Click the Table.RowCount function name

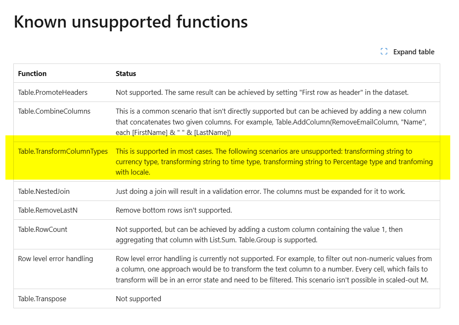(x=43, y=229)
